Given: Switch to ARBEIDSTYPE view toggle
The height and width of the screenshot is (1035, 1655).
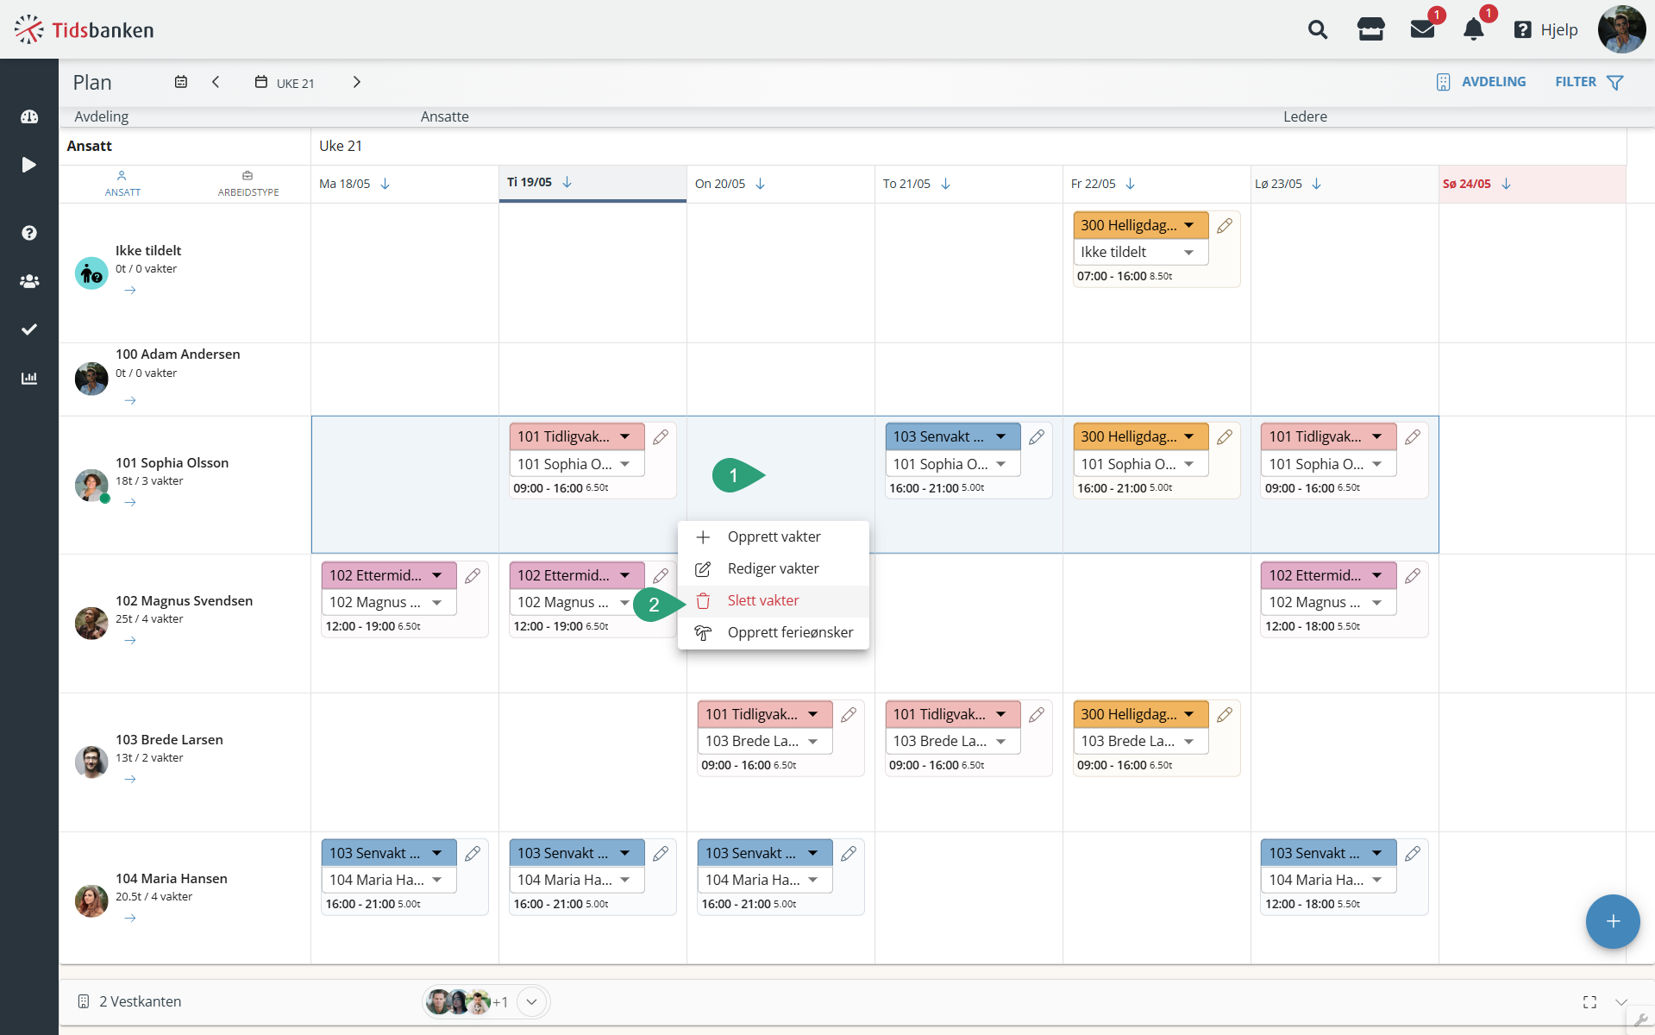Looking at the screenshot, I should coord(248,184).
